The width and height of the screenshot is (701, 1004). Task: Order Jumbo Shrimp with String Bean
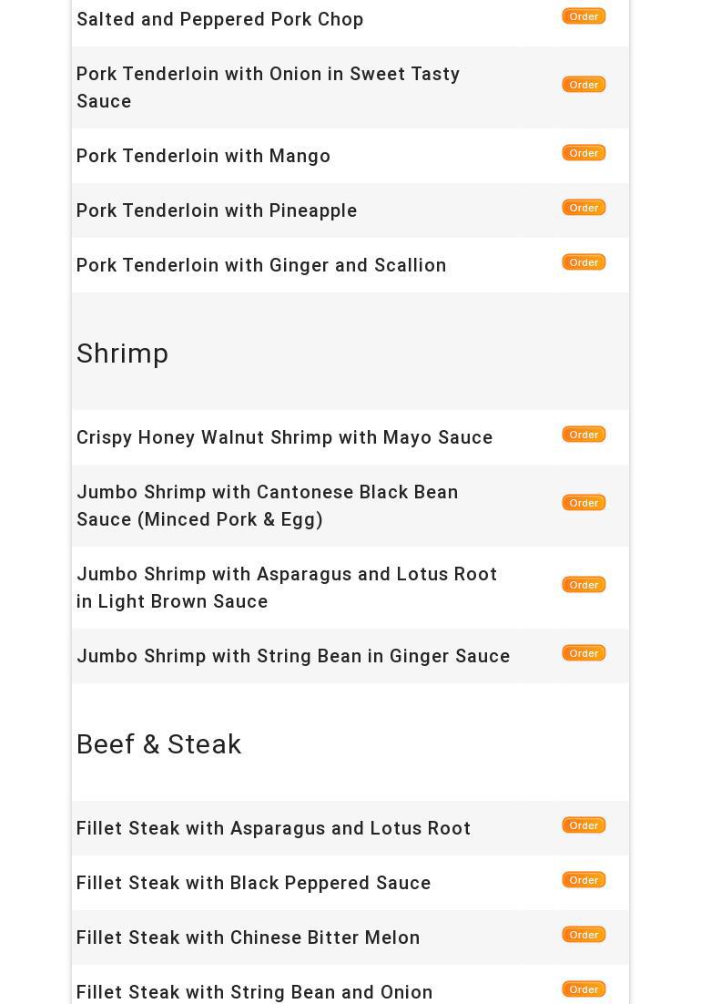pos(584,653)
